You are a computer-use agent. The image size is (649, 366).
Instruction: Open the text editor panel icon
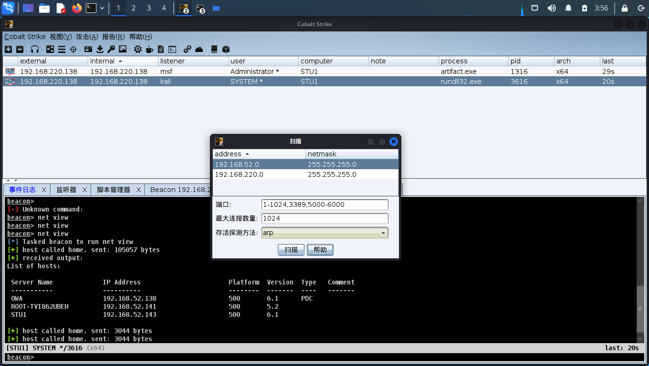61,8
